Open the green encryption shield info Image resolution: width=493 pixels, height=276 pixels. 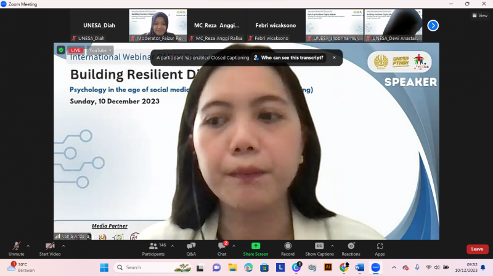click(x=61, y=50)
